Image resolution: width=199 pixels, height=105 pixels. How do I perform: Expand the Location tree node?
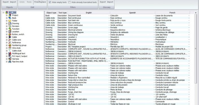coord(7,32)
